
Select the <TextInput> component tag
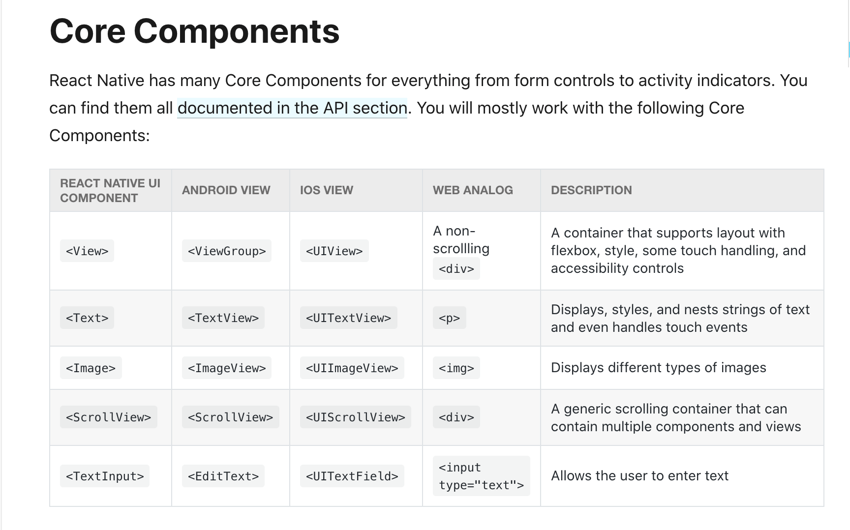(105, 476)
